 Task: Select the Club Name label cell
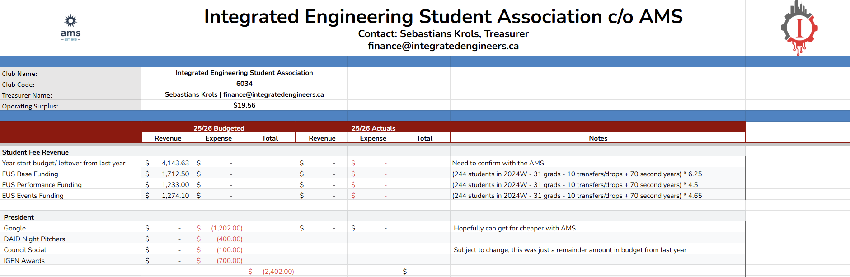(x=71, y=73)
